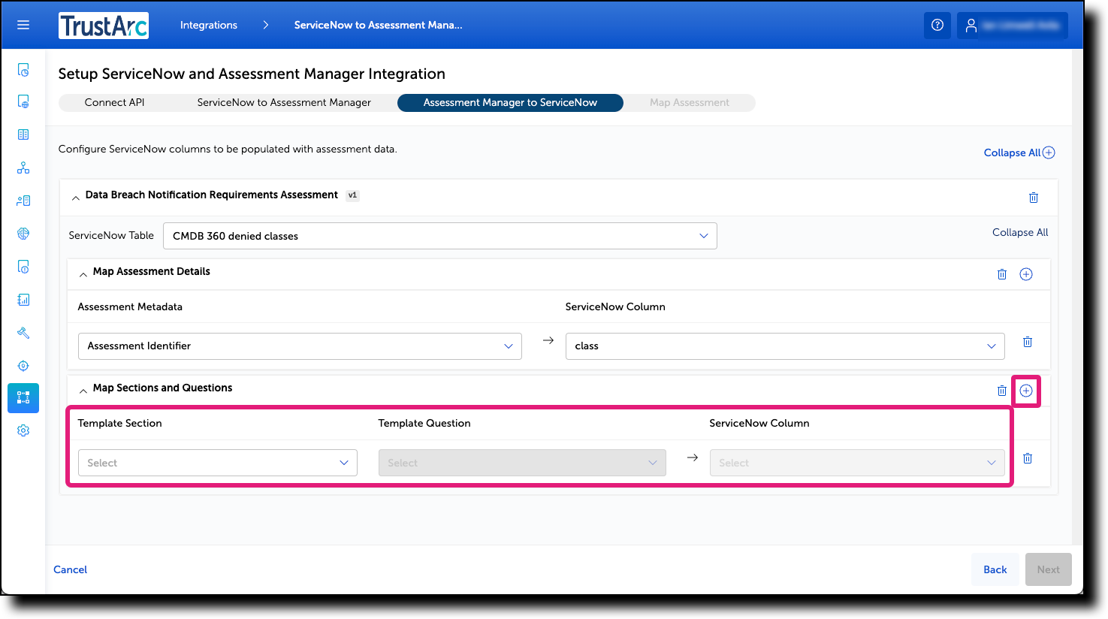Image resolution: width=1108 pixels, height=619 pixels.
Task: Switch to the Connect API tab
Action: (x=114, y=102)
